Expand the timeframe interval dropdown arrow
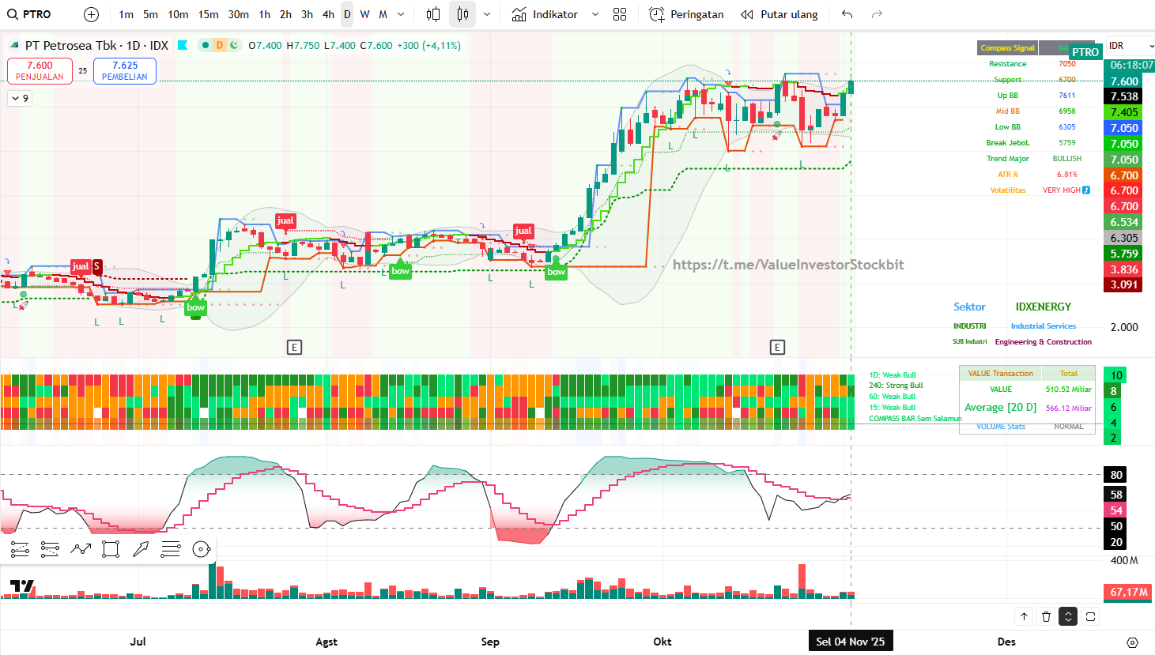 (x=401, y=14)
